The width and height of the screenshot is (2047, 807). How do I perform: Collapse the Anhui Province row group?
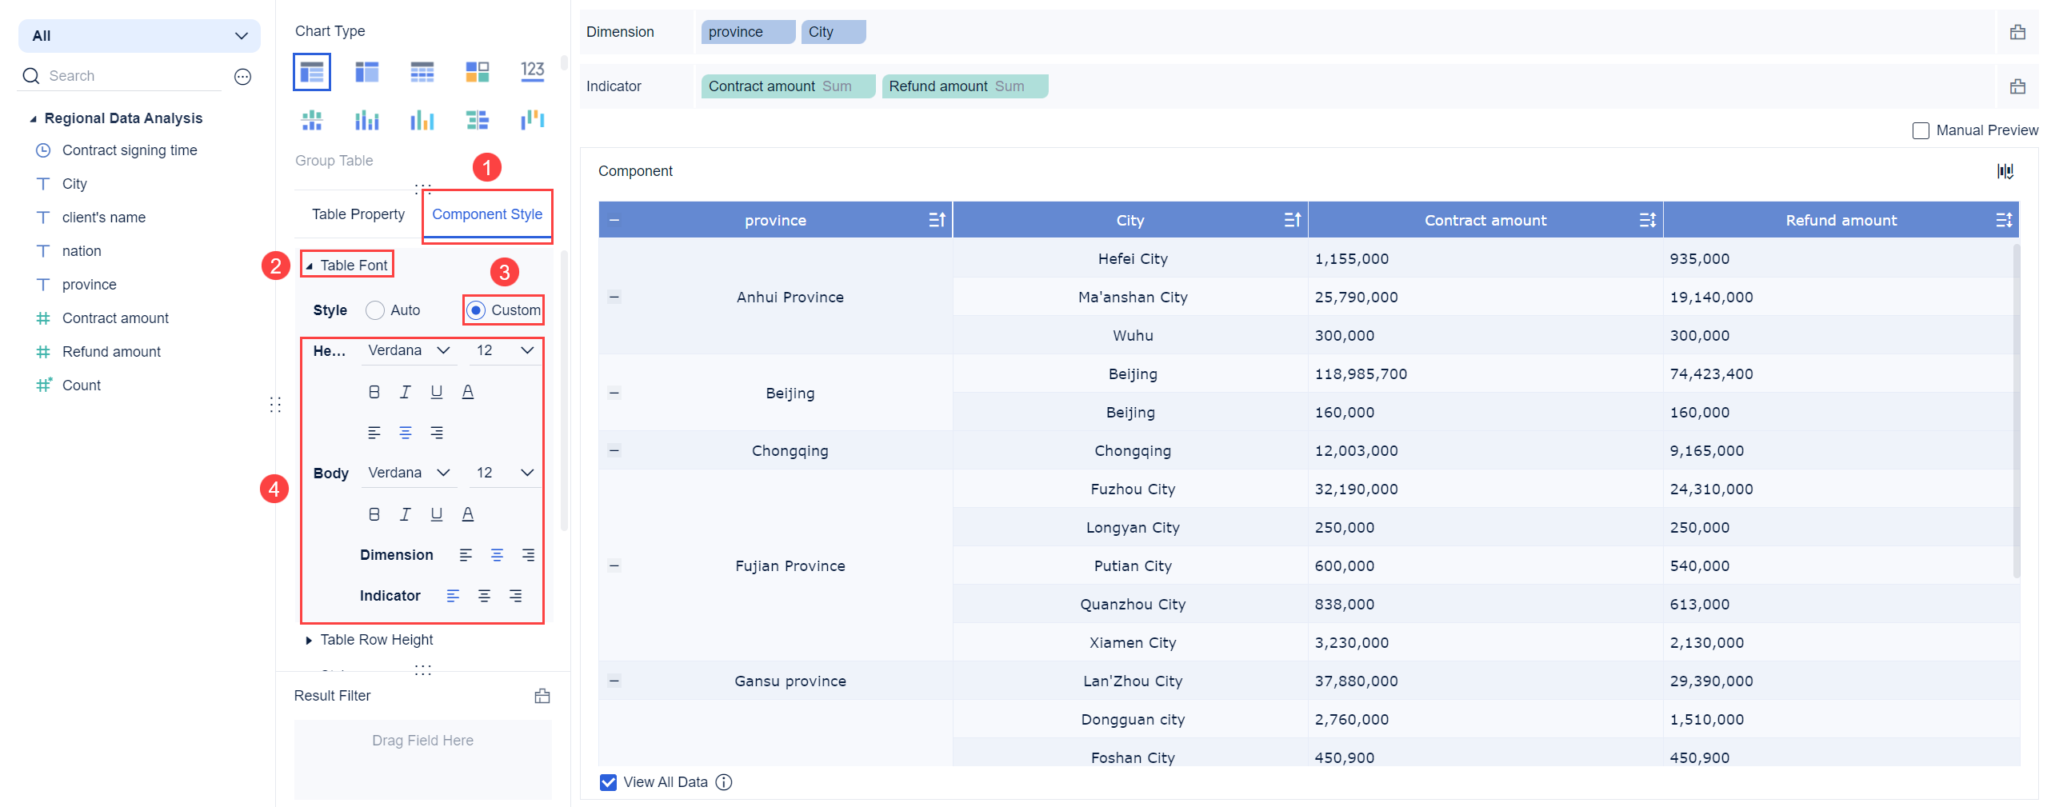tap(614, 298)
